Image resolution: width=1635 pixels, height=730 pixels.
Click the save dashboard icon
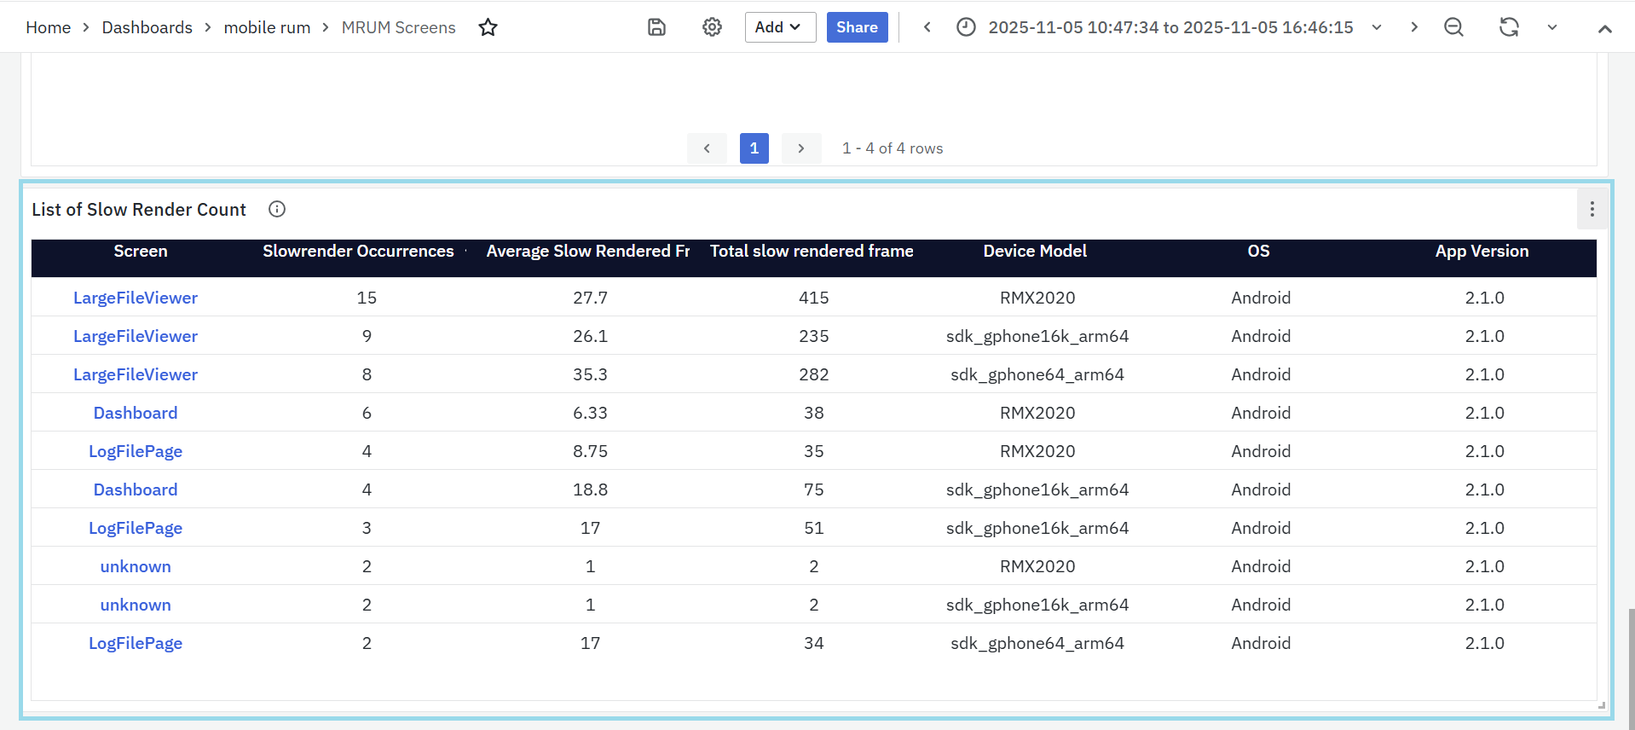656,27
